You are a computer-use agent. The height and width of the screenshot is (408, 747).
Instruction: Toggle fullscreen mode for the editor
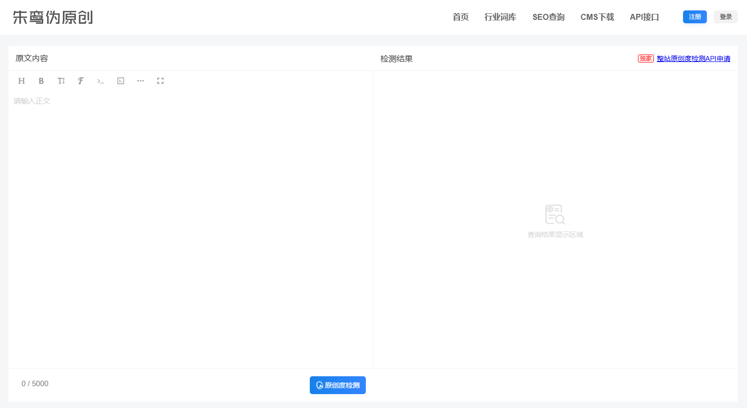[x=160, y=81]
